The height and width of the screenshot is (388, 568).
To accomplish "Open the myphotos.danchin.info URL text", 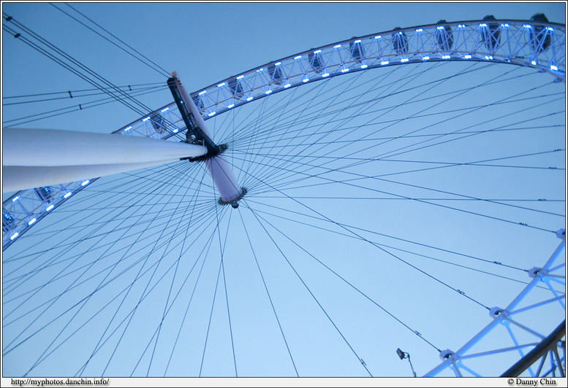I will coord(60,381).
